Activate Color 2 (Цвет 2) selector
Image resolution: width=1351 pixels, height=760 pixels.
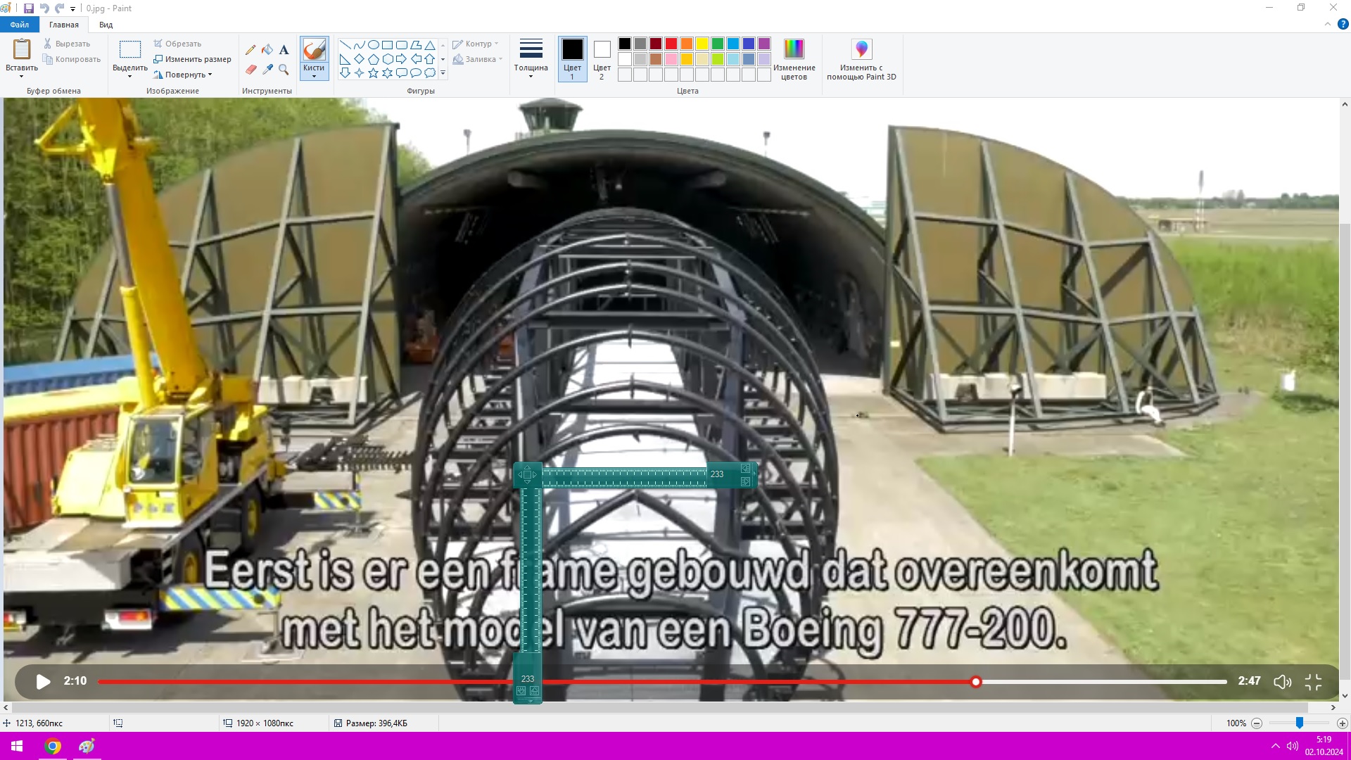(x=602, y=59)
